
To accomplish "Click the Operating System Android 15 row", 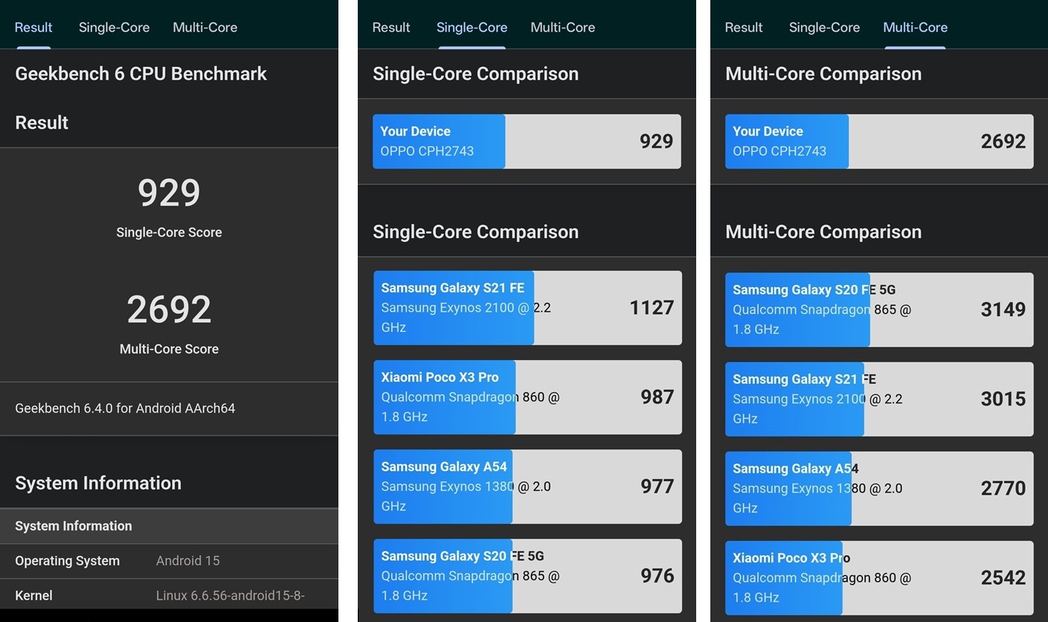I will [169, 561].
